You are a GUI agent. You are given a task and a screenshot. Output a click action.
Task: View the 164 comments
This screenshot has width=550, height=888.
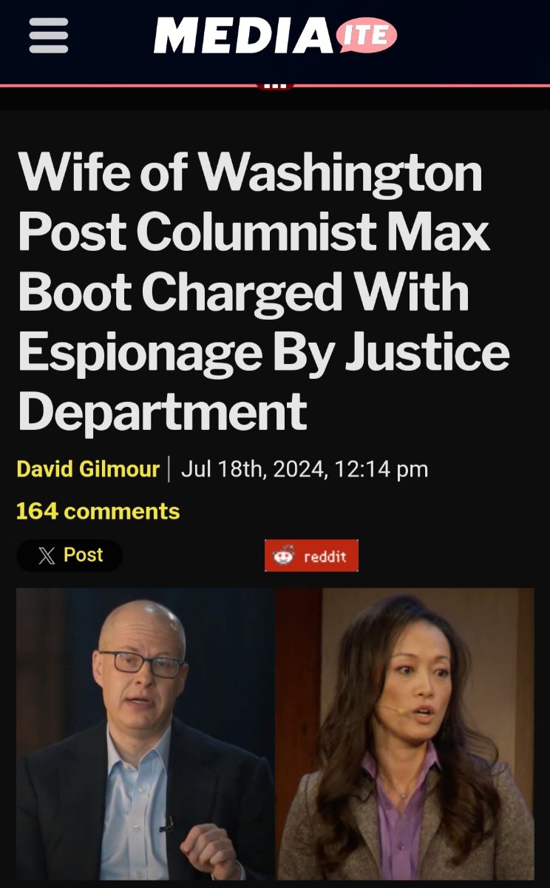click(x=98, y=511)
